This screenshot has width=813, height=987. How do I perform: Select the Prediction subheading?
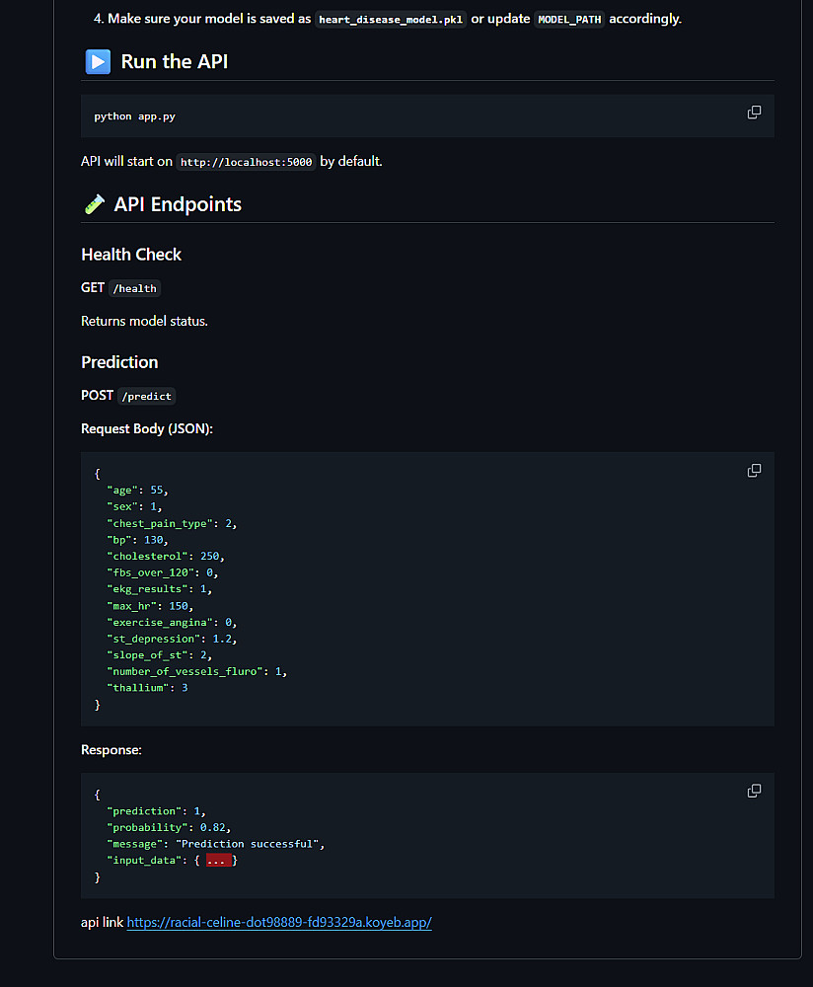click(119, 362)
